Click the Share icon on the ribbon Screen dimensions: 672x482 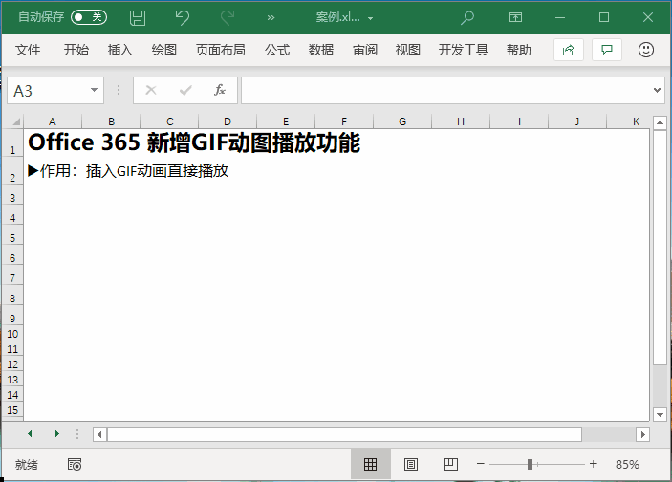tap(568, 50)
